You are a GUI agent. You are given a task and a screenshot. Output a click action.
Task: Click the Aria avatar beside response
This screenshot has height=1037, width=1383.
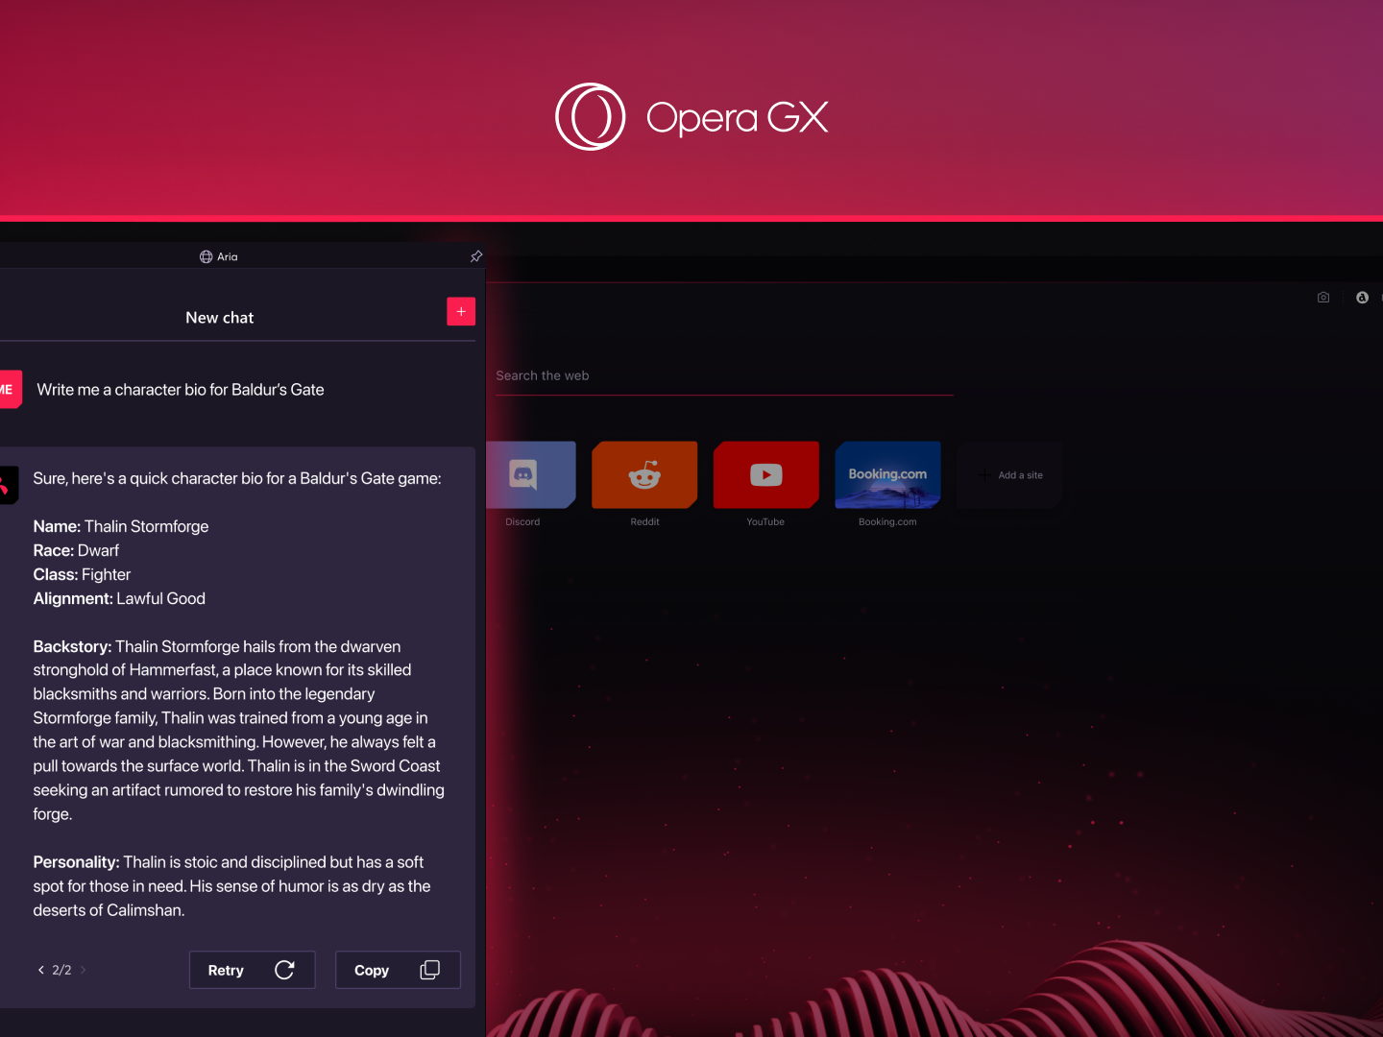coord(9,485)
